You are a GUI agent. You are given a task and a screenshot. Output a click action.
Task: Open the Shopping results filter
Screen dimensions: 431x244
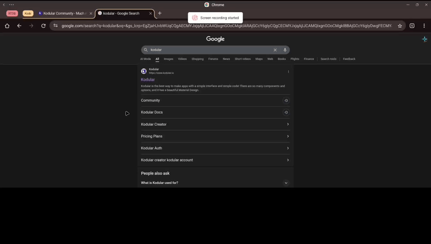click(198, 59)
